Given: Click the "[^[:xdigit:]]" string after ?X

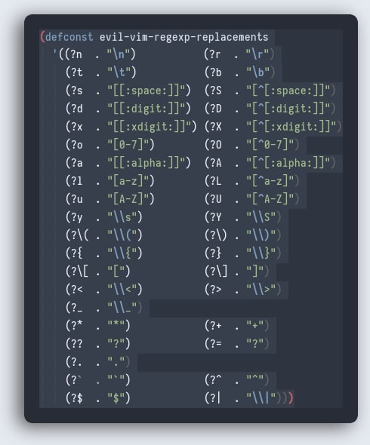Looking at the screenshot, I should click(291, 127).
